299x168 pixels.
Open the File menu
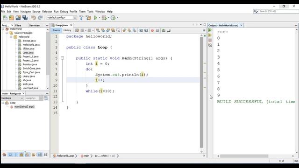click(x=3, y=12)
